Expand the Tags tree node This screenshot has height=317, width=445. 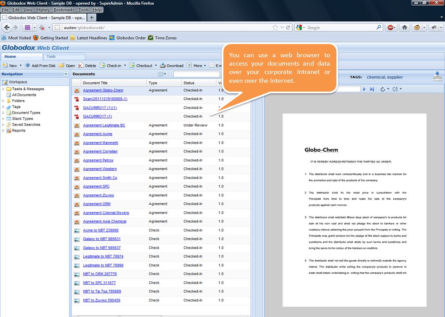click(4, 107)
